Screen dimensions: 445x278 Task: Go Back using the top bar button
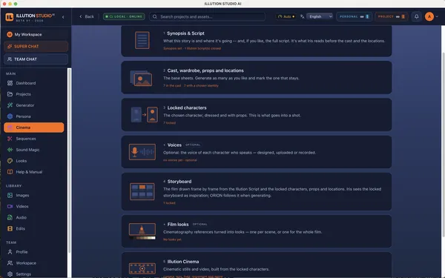click(x=87, y=17)
